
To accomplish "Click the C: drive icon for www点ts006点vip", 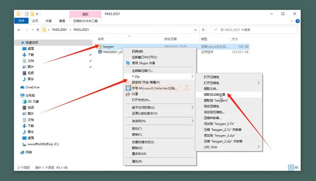I will pyautogui.click(x=24, y=144).
